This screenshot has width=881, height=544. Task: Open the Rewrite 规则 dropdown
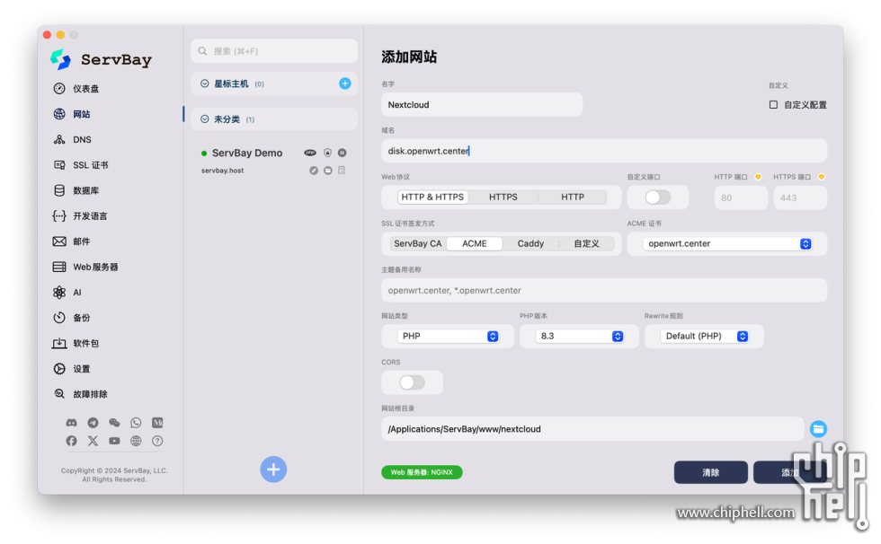pos(704,336)
